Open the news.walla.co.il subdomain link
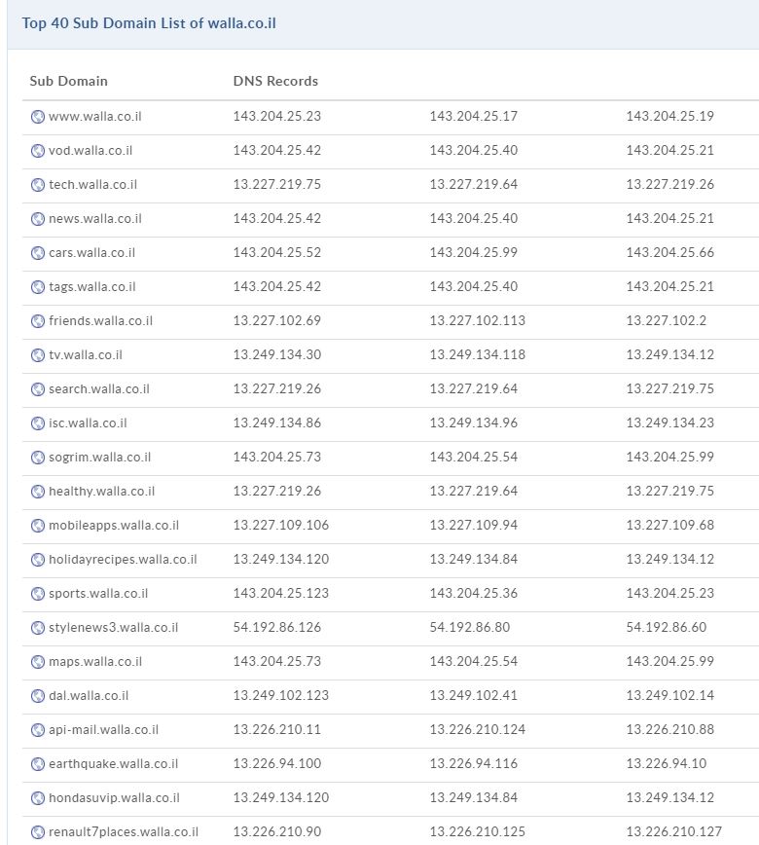 pos(94,219)
